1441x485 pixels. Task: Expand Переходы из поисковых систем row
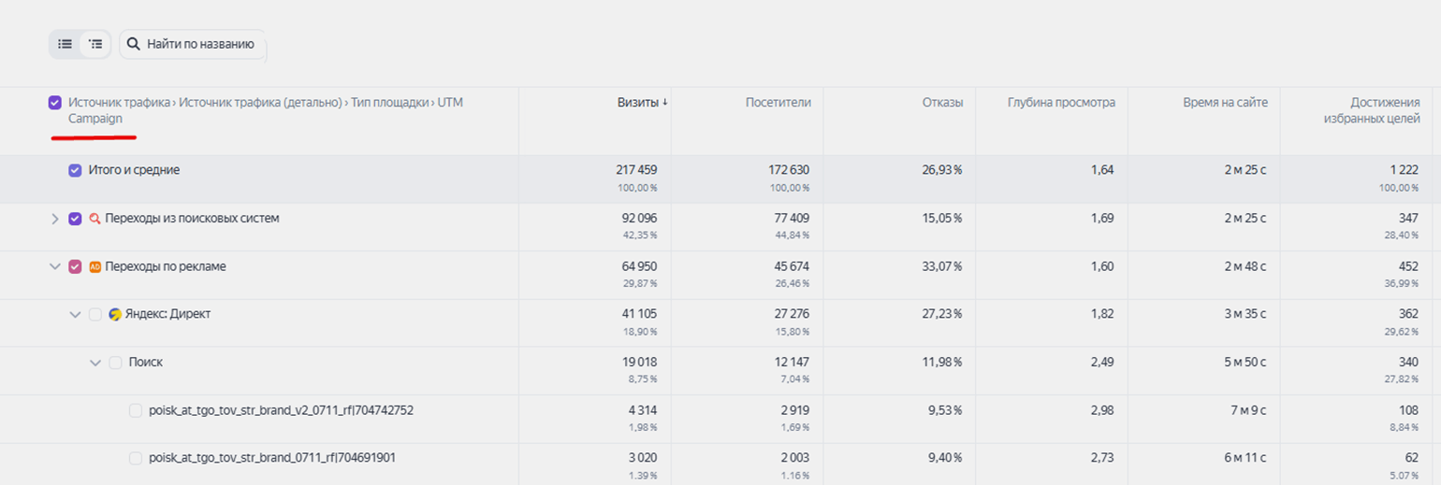click(55, 219)
